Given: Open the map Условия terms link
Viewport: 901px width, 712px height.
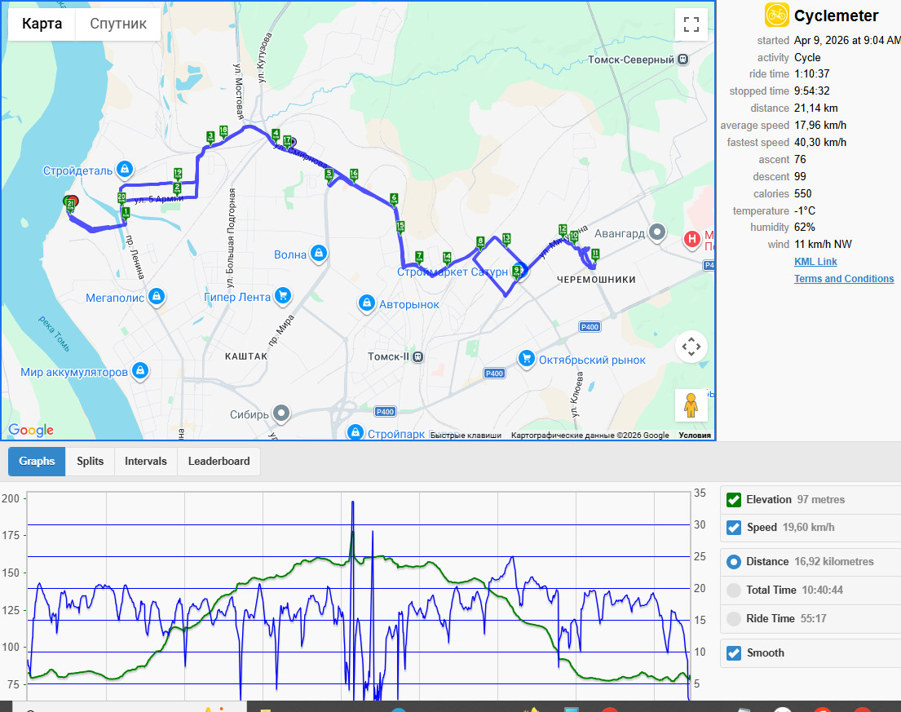Looking at the screenshot, I should pyautogui.click(x=695, y=435).
